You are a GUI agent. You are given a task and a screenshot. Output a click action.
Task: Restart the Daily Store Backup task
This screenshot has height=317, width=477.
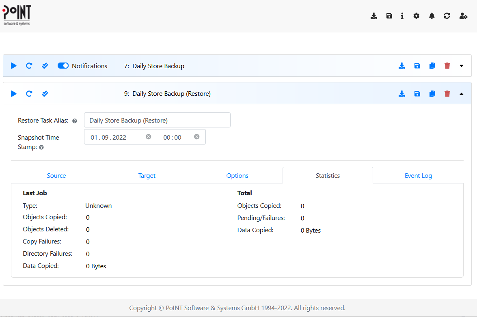tap(29, 65)
